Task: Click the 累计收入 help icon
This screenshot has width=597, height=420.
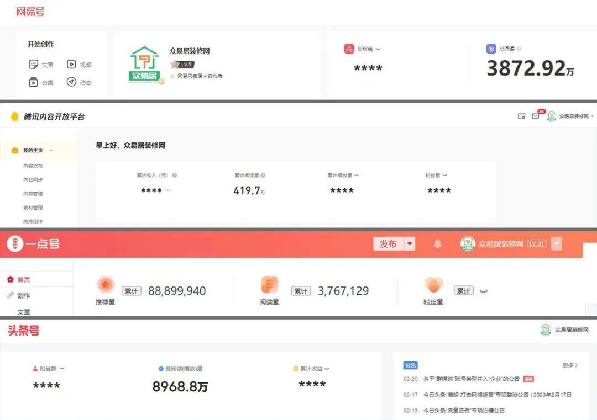Action: click(174, 175)
